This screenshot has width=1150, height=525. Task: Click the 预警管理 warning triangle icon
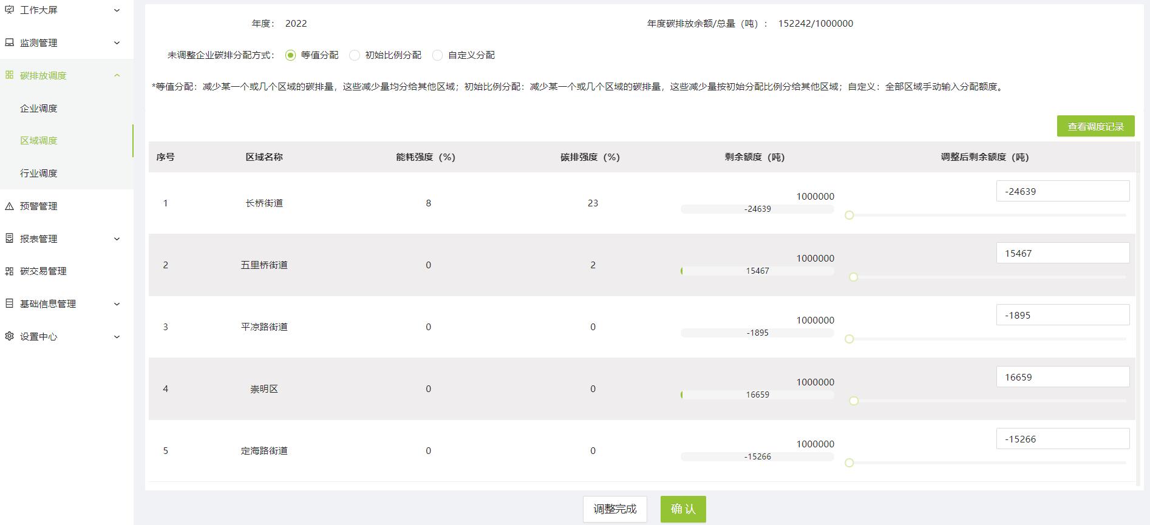(9, 206)
